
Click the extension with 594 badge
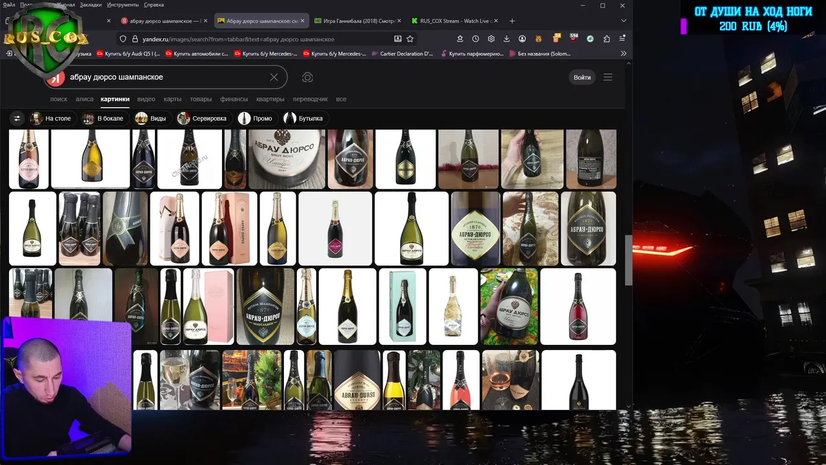click(x=574, y=39)
